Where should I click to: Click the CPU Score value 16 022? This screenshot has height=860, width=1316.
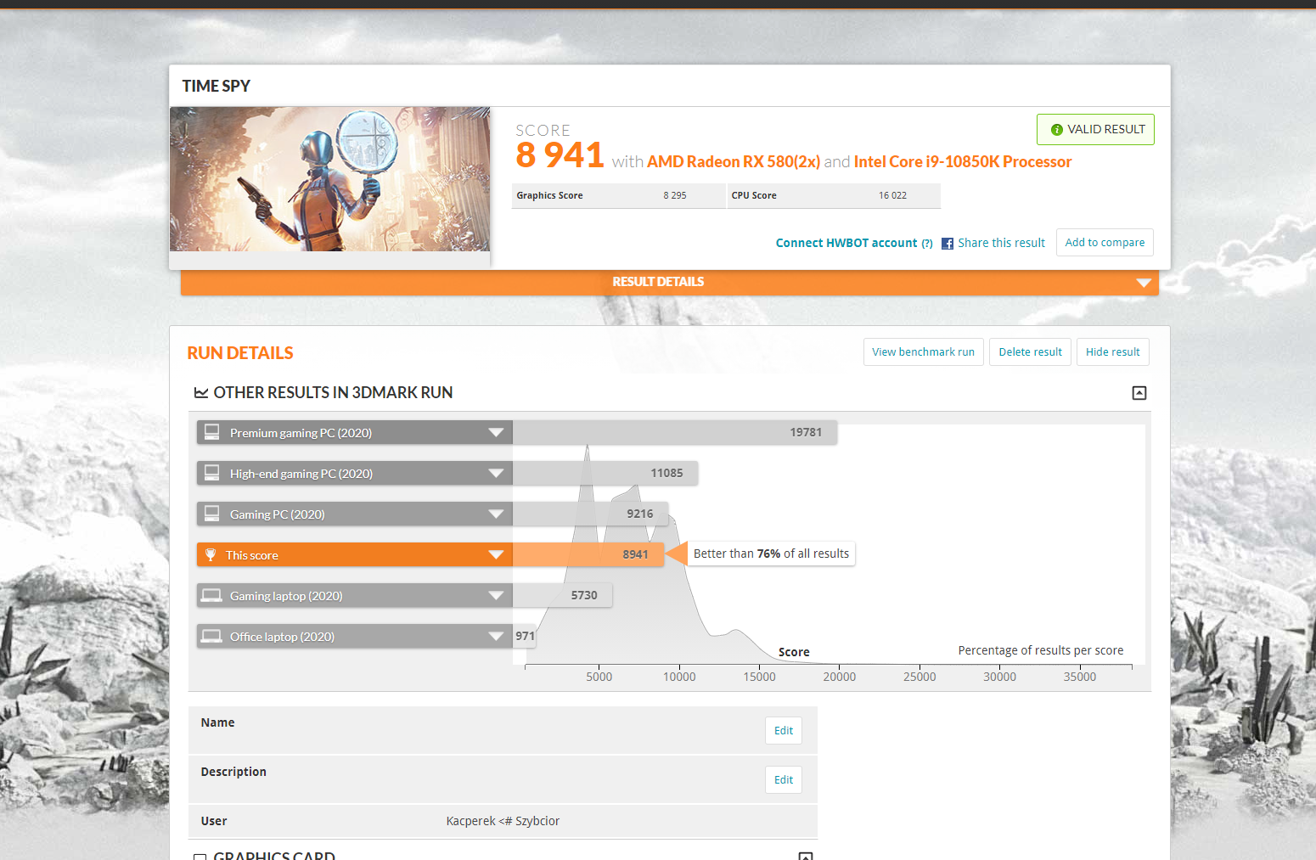892,195
